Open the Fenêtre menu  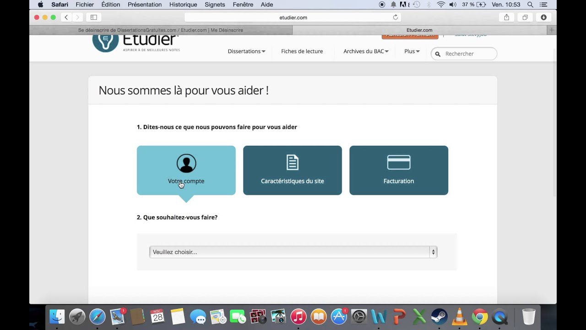tap(243, 5)
